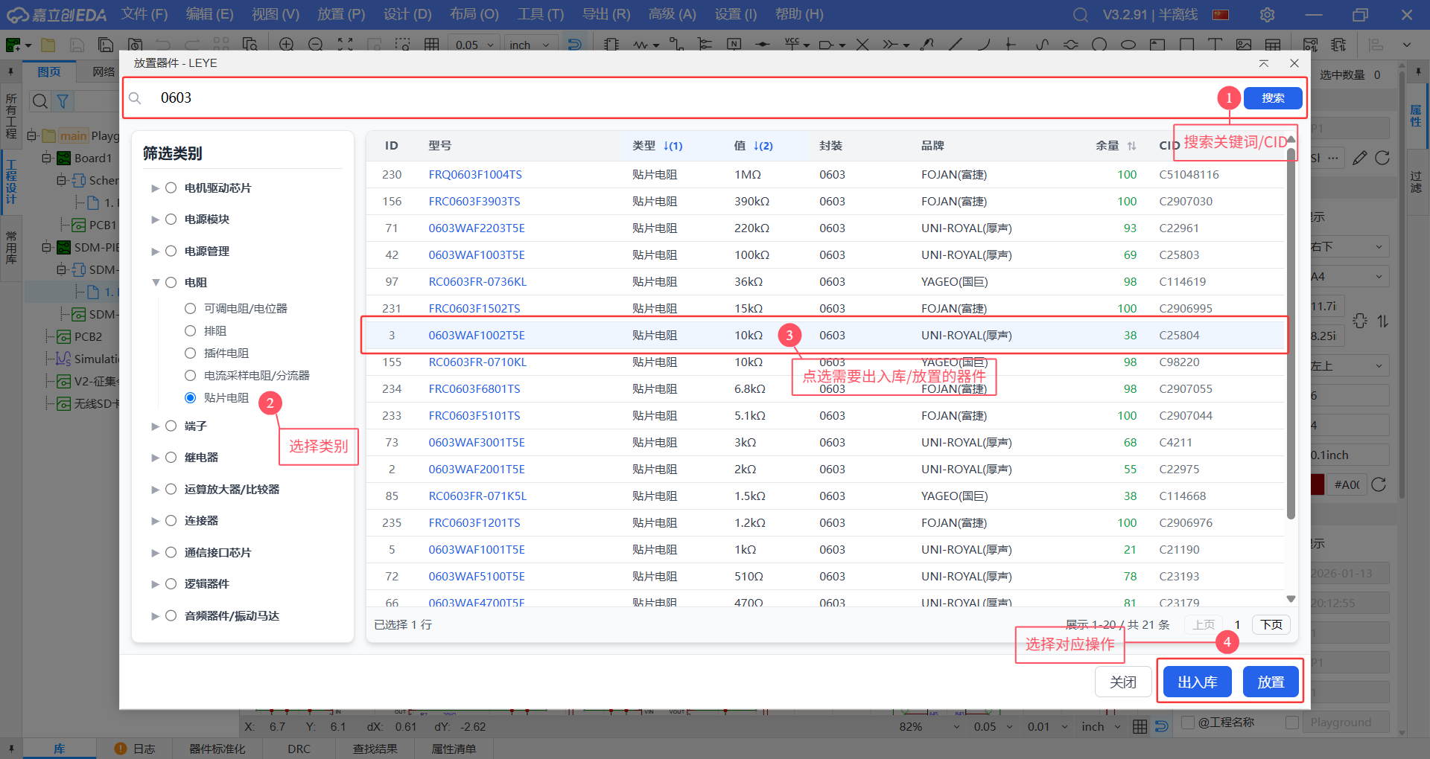Open the settings gear in the title bar
Viewport: 1430px width, 759px height.
tap(1267, 15)
